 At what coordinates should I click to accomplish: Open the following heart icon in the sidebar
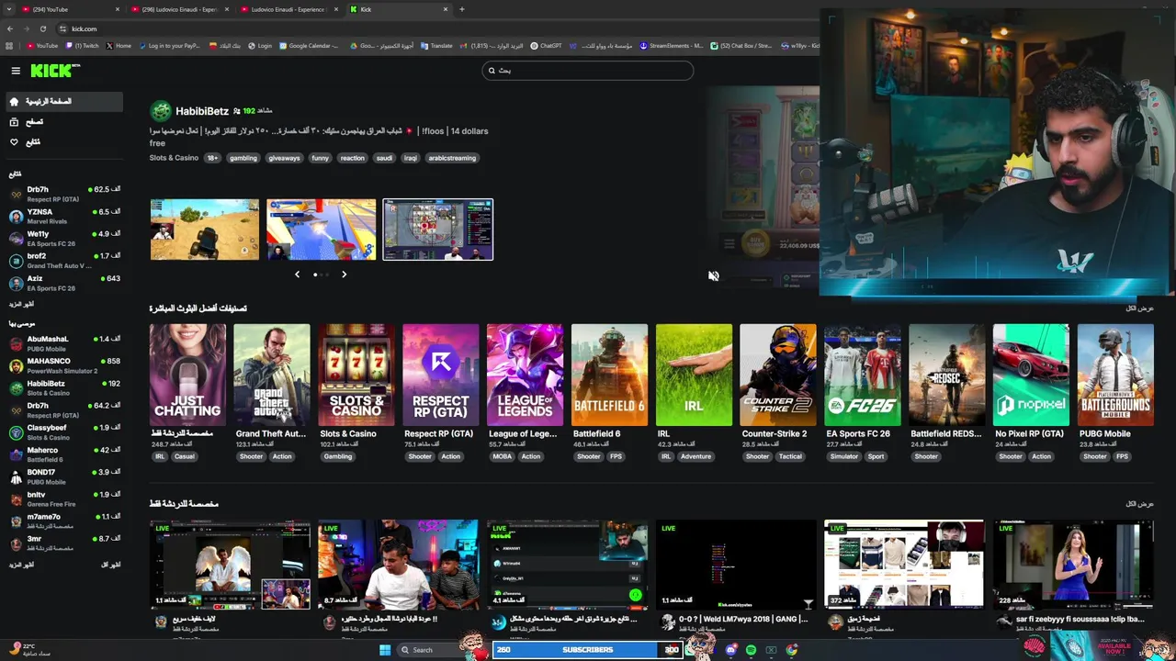(x=14, y=141)
